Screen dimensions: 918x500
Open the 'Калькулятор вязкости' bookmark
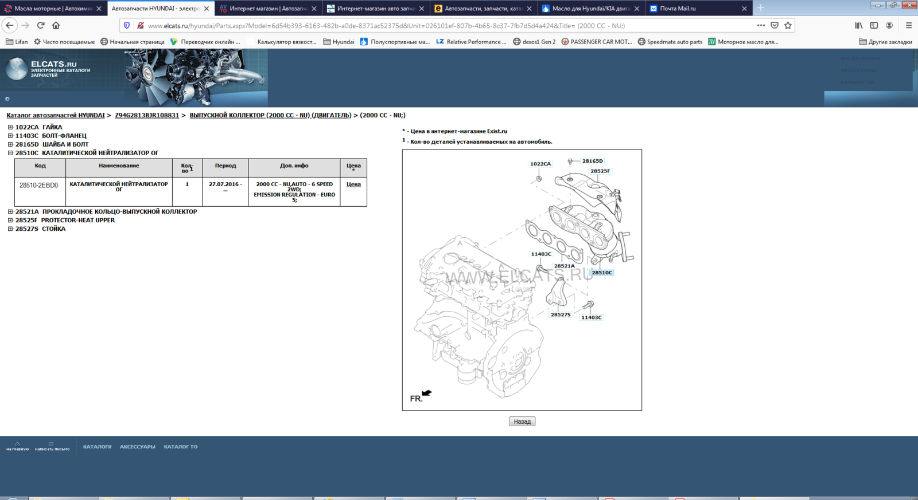pyautogui.click(x=282, y=42)
